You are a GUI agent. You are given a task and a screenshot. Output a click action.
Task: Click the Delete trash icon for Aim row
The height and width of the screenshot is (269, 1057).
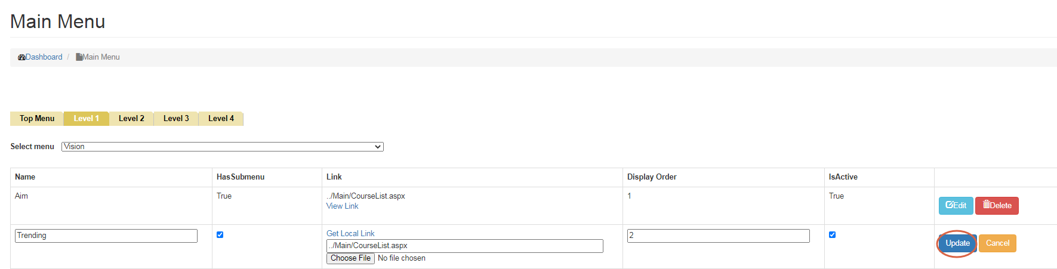click(987, 205)
